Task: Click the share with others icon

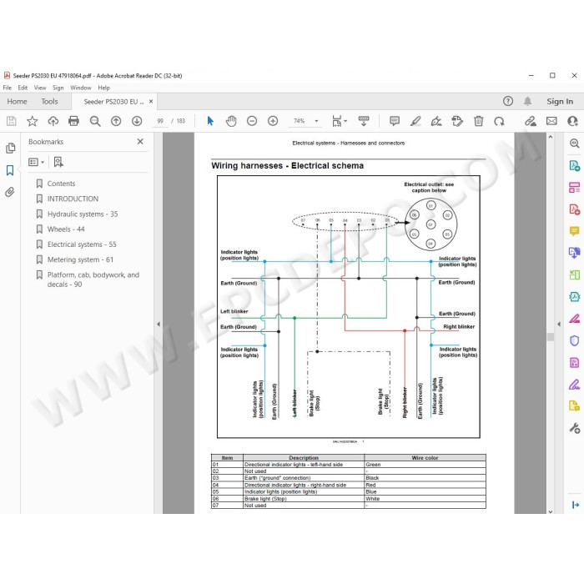Action: (x=572, y=121)
